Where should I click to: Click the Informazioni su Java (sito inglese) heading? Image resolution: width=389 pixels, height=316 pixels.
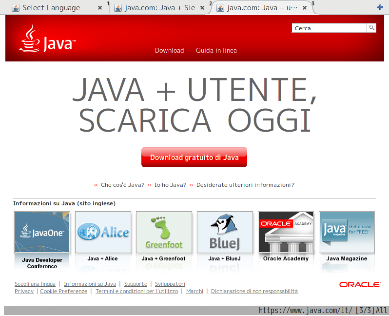pos(64,203)
